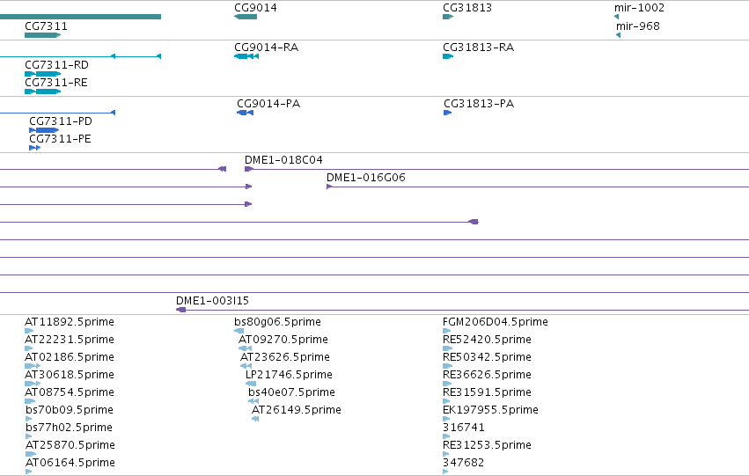Click the CG31813-RA transcript arrow
The image size is (749, 476).
448,56
